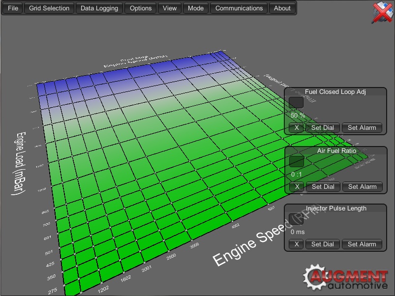
Task: Open the Data Logging menu
Action: 99,8
